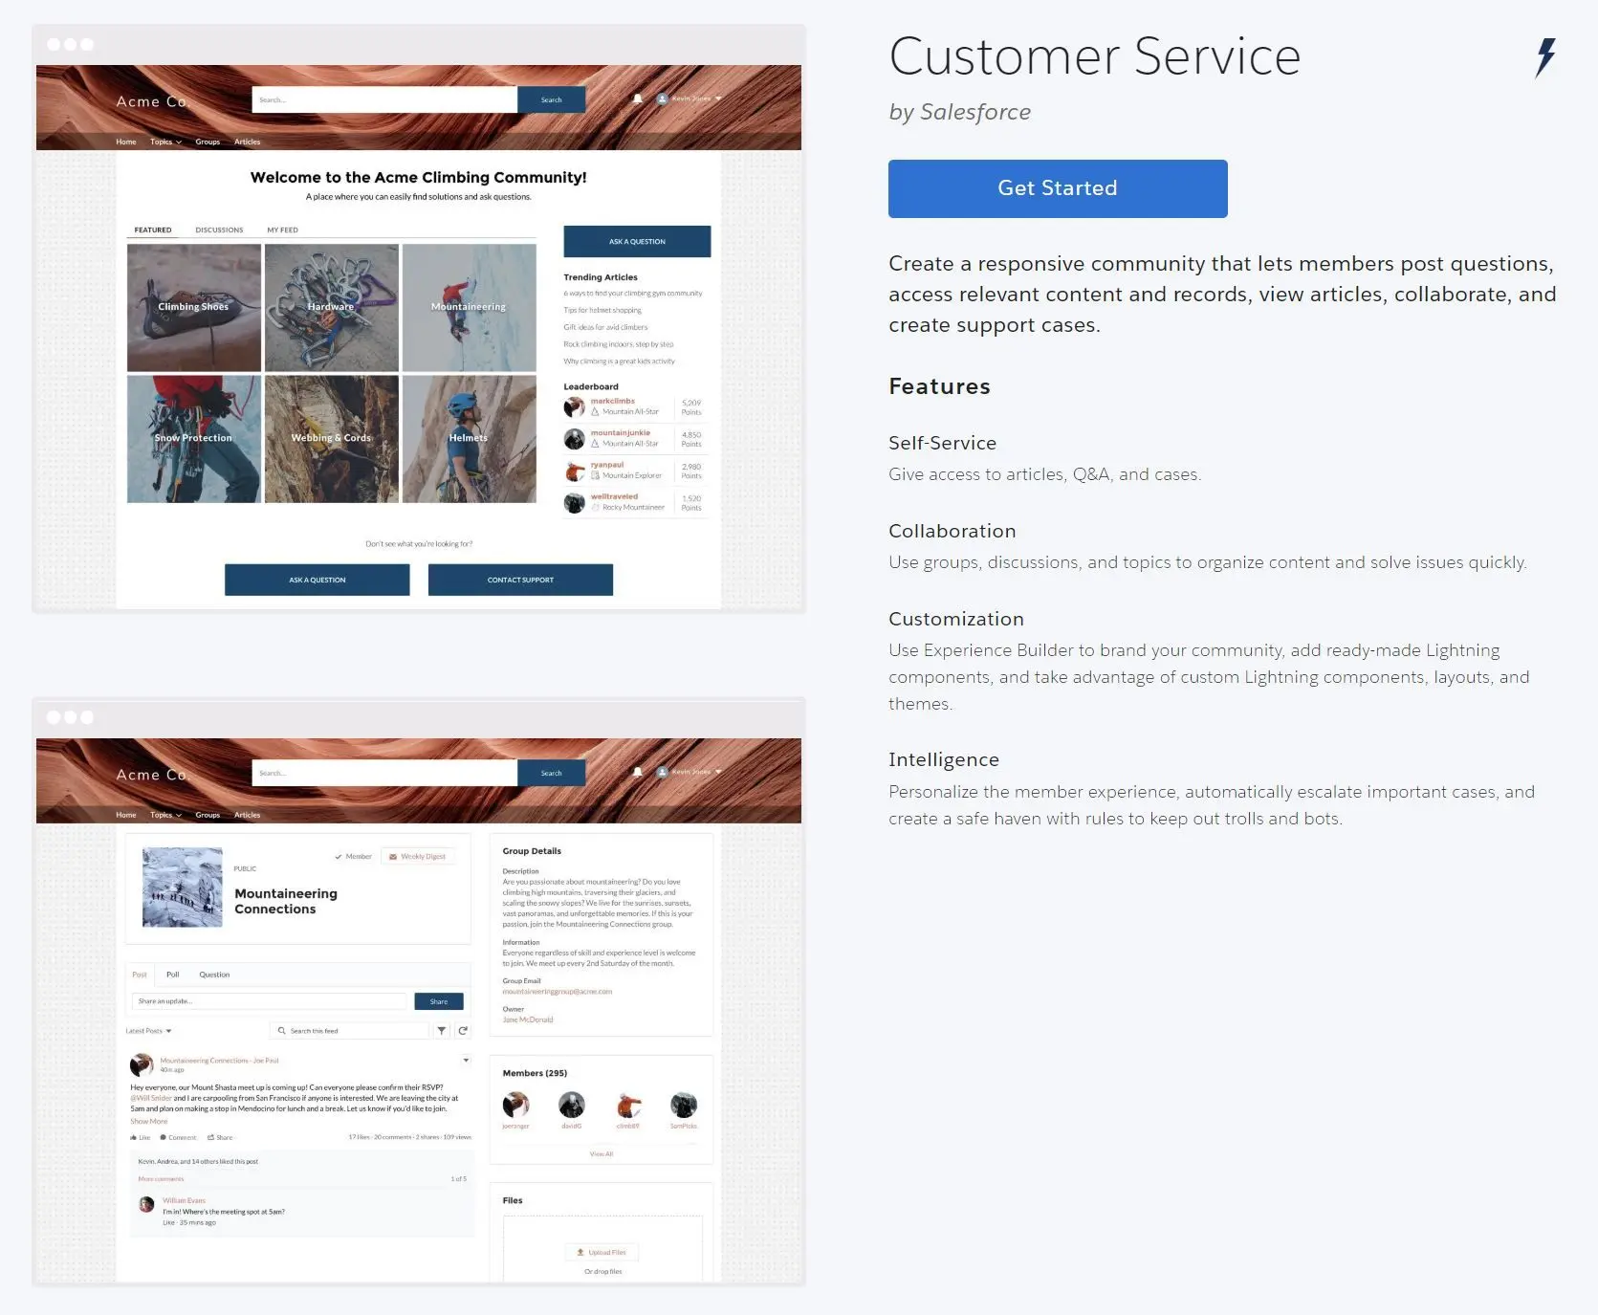Click the bell icon in the Mountaineering group preview
The image size is (1598, 1315).
(x=638, y=773)
